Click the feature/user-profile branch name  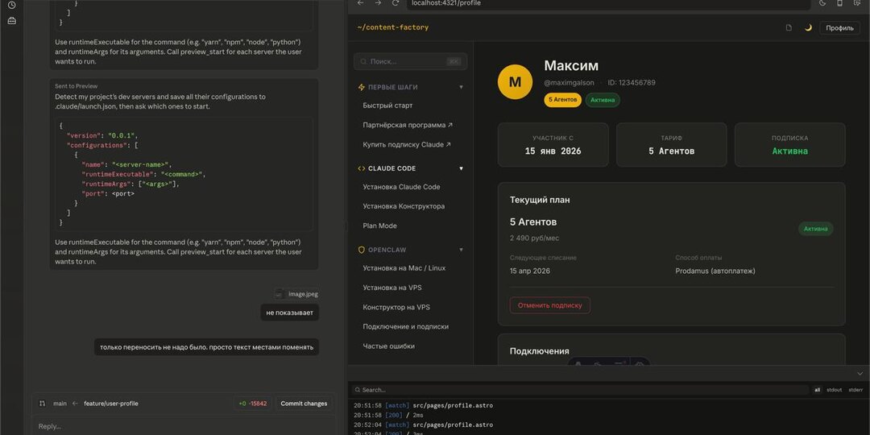111,404
